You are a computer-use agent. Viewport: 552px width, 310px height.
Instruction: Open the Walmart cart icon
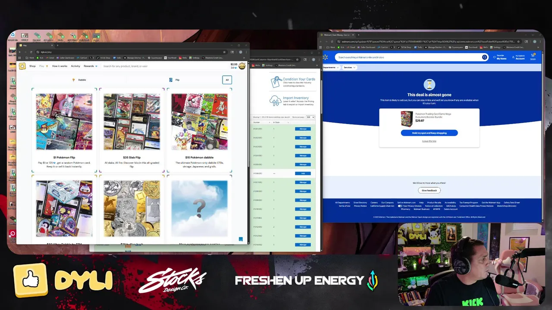[533, 57]
